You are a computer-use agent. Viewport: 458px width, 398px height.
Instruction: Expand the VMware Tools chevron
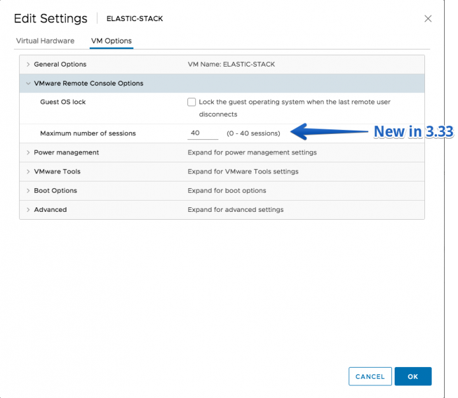point(28,172)
